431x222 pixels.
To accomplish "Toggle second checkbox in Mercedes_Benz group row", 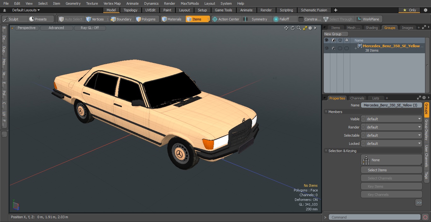I will point(346,48).
